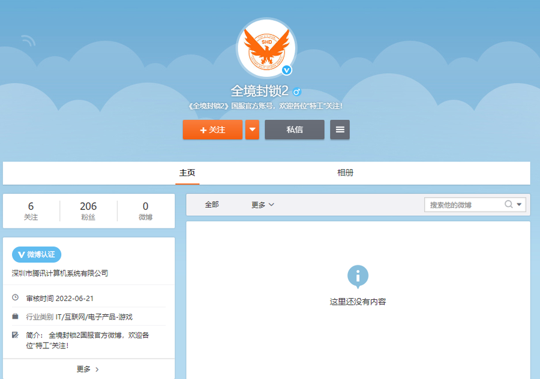The image size is (540, 379).
Task: Click the RSS feed icon in top-left corner
Action: click(x=28, y=39)
